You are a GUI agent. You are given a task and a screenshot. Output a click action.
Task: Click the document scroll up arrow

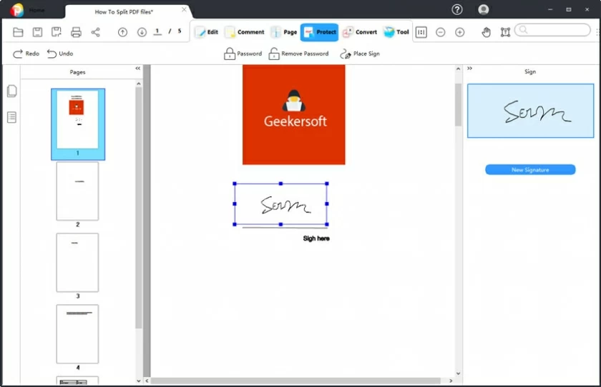(x=458, y=69)
